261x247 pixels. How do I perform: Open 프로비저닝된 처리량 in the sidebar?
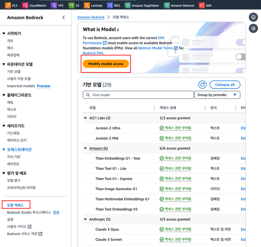(x=21, y=188)
